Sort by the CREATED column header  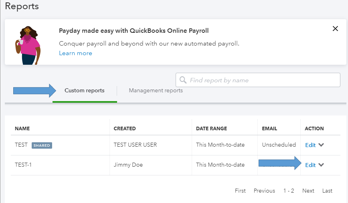coord(125,129)
